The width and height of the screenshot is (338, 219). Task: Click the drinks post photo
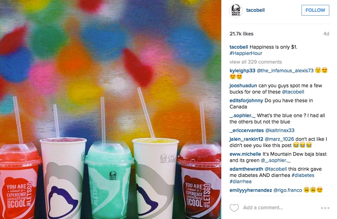pyautogui.click(x=110, y=109)
